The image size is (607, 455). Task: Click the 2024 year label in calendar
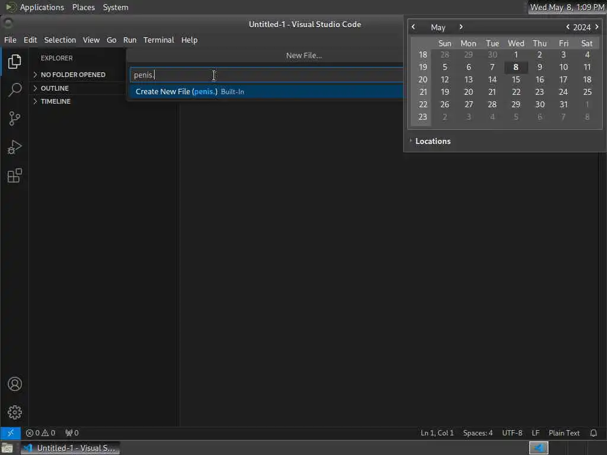(x=582, y=27)
